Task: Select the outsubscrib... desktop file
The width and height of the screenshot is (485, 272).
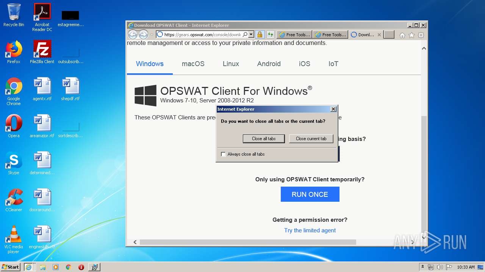Action: (70, 55)
